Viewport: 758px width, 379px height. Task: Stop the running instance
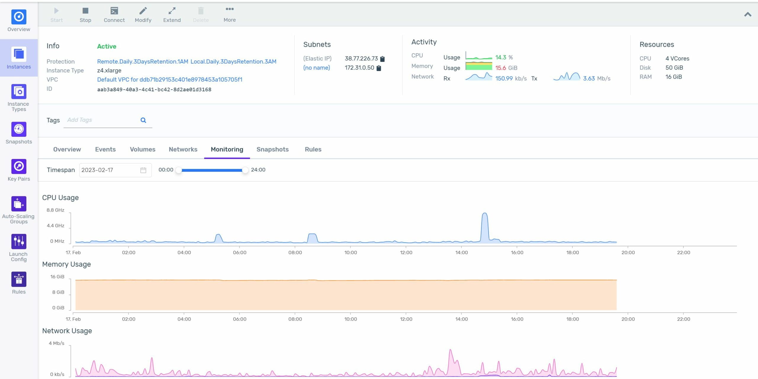pos(85,15)
